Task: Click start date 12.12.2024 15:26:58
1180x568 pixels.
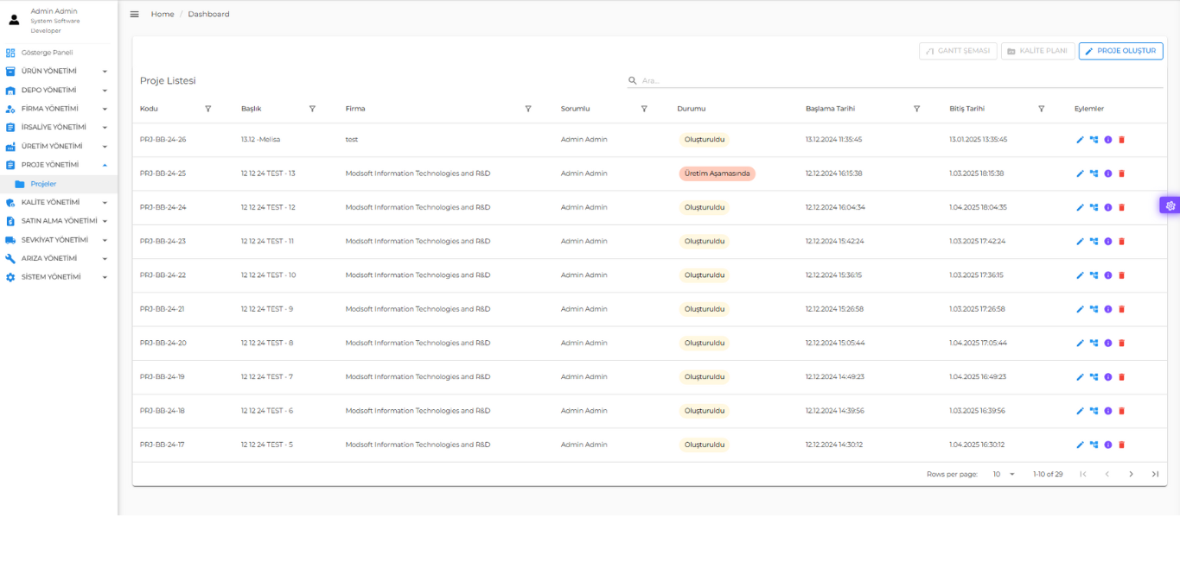Action: click(834, 309)
